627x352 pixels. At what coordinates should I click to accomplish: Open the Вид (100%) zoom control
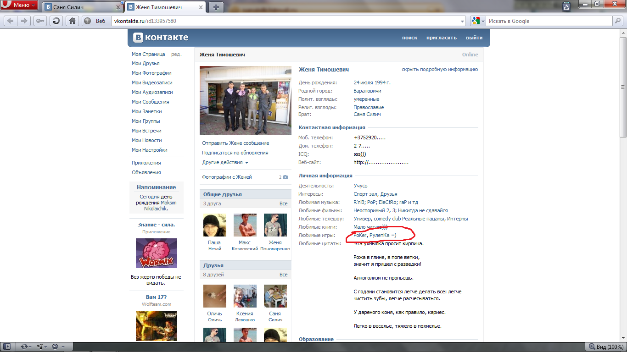coord(605,347)
